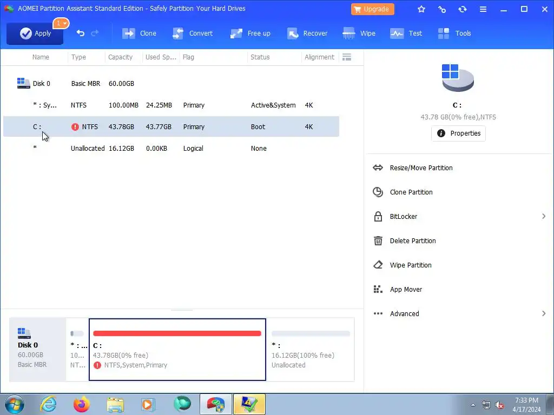Launch Internet Explorer from the taskbar

48,404
